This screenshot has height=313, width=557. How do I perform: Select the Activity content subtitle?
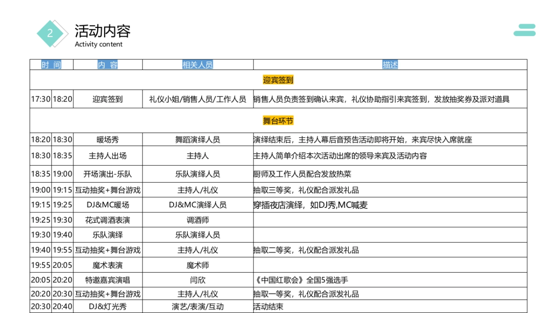click(x=97, y=44)
